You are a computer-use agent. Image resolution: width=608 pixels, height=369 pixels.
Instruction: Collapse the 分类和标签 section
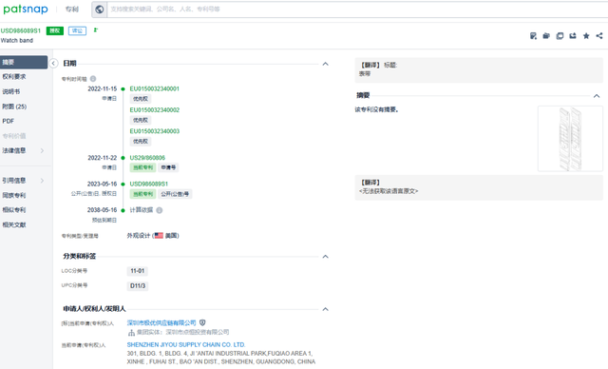pos(325,257)
